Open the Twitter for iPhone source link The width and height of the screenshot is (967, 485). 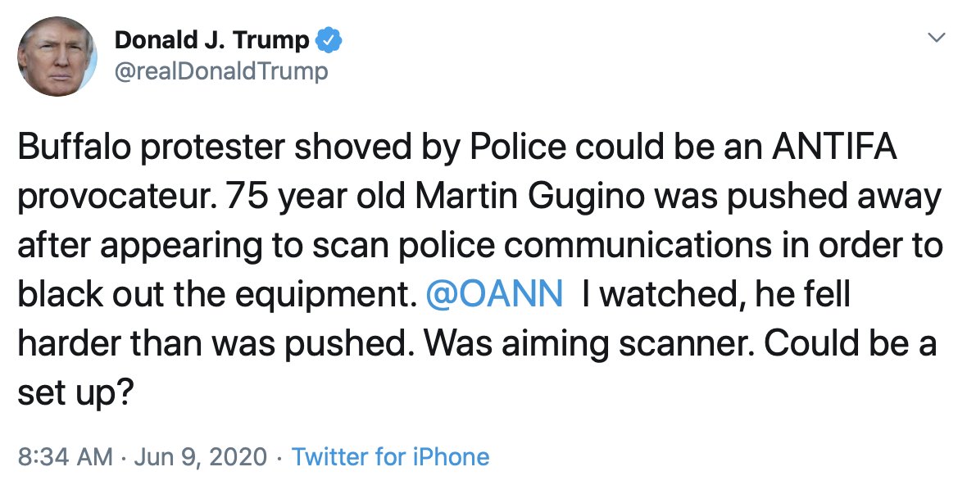pos(390,456)
